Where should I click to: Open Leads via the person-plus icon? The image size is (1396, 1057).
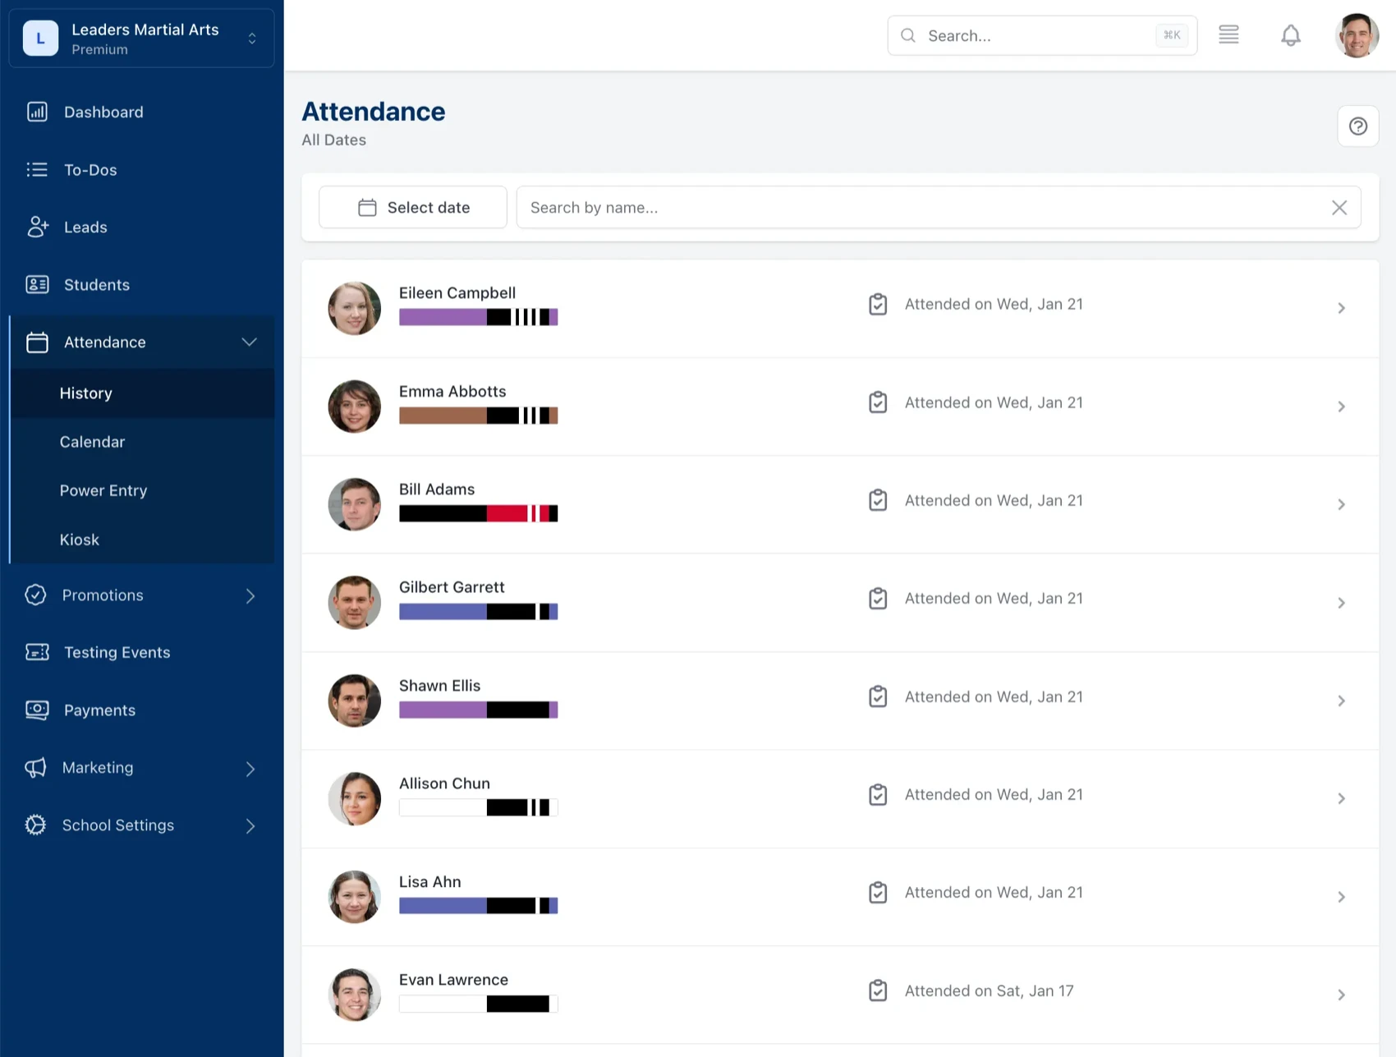tap(37, 227)
